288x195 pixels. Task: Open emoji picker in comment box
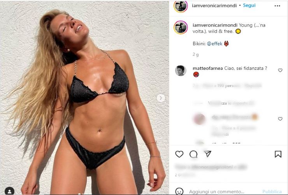179,191
